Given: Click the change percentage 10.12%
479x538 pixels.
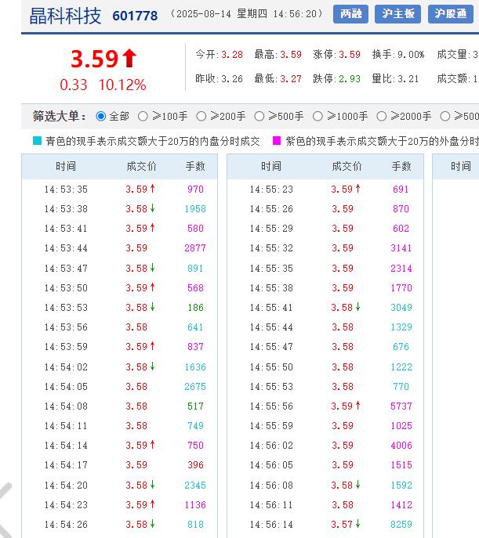Looking at the screenshot, I should point(122,85).
